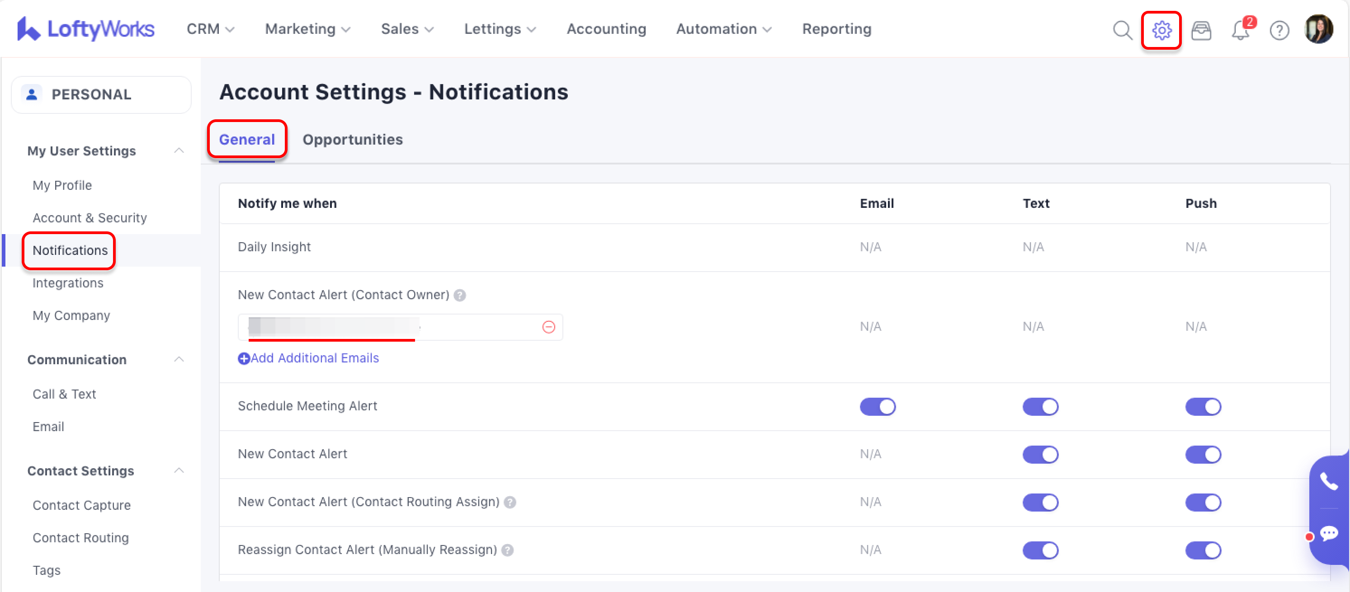
Task: Click the phone dialer floating icon
Action: point(1328,480)
